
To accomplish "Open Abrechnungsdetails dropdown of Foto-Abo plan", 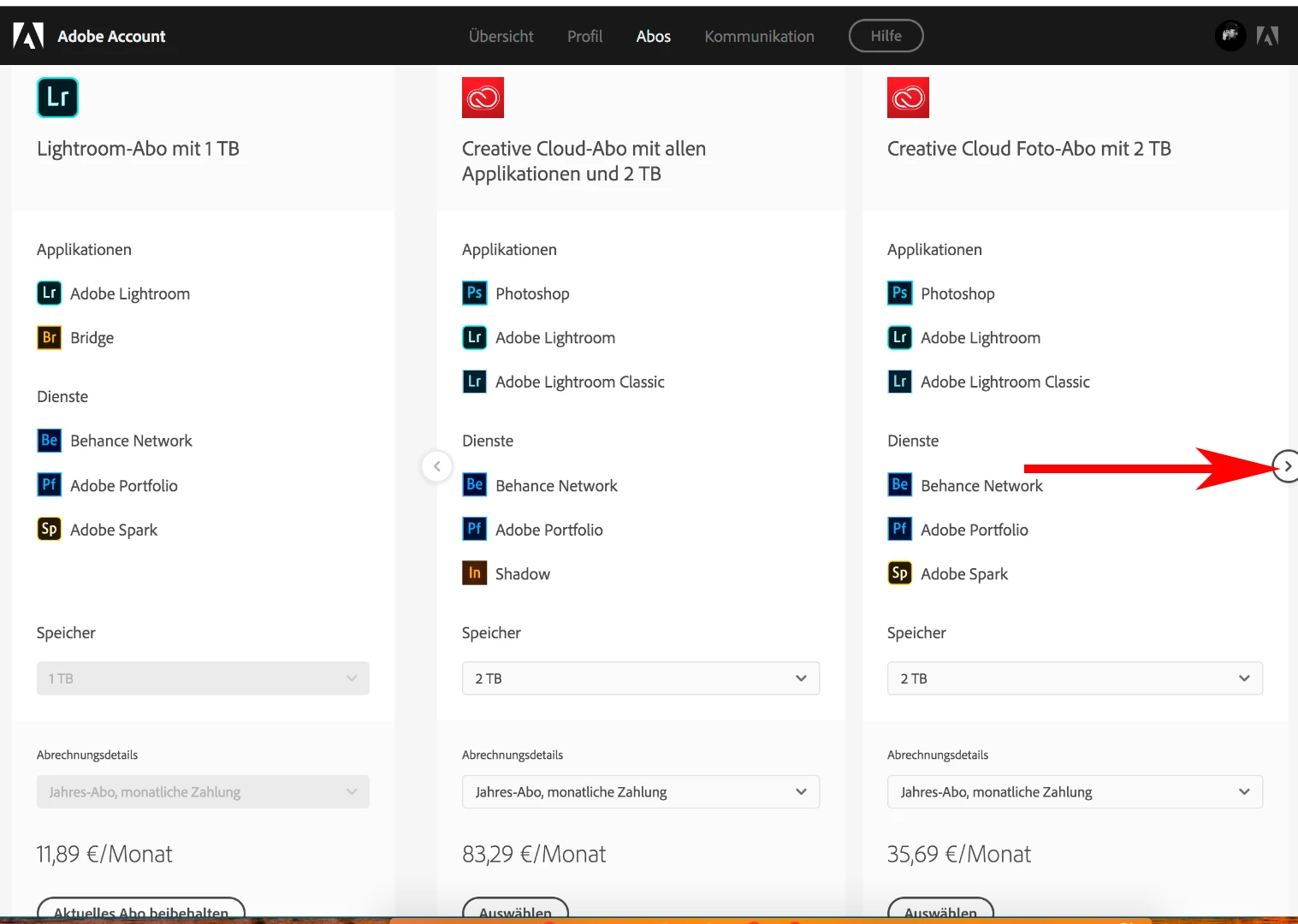I will [1075, 792].
